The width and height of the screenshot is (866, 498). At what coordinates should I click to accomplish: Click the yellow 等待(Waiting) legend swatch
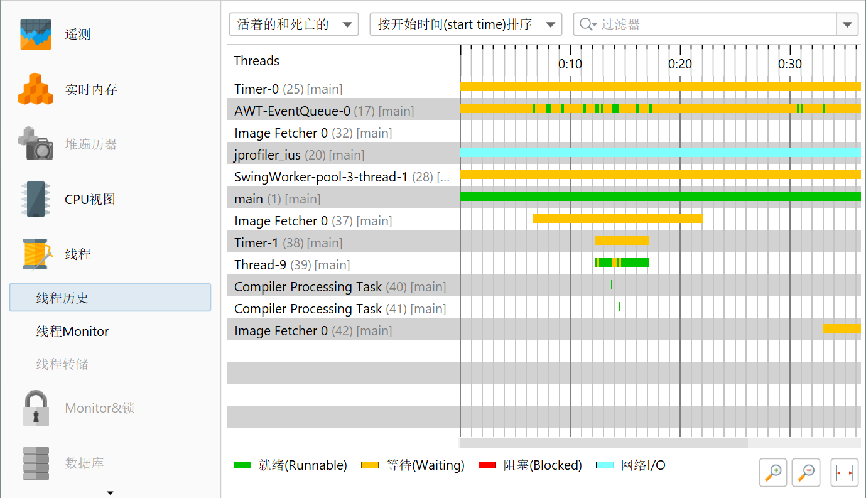pos(370,465)
